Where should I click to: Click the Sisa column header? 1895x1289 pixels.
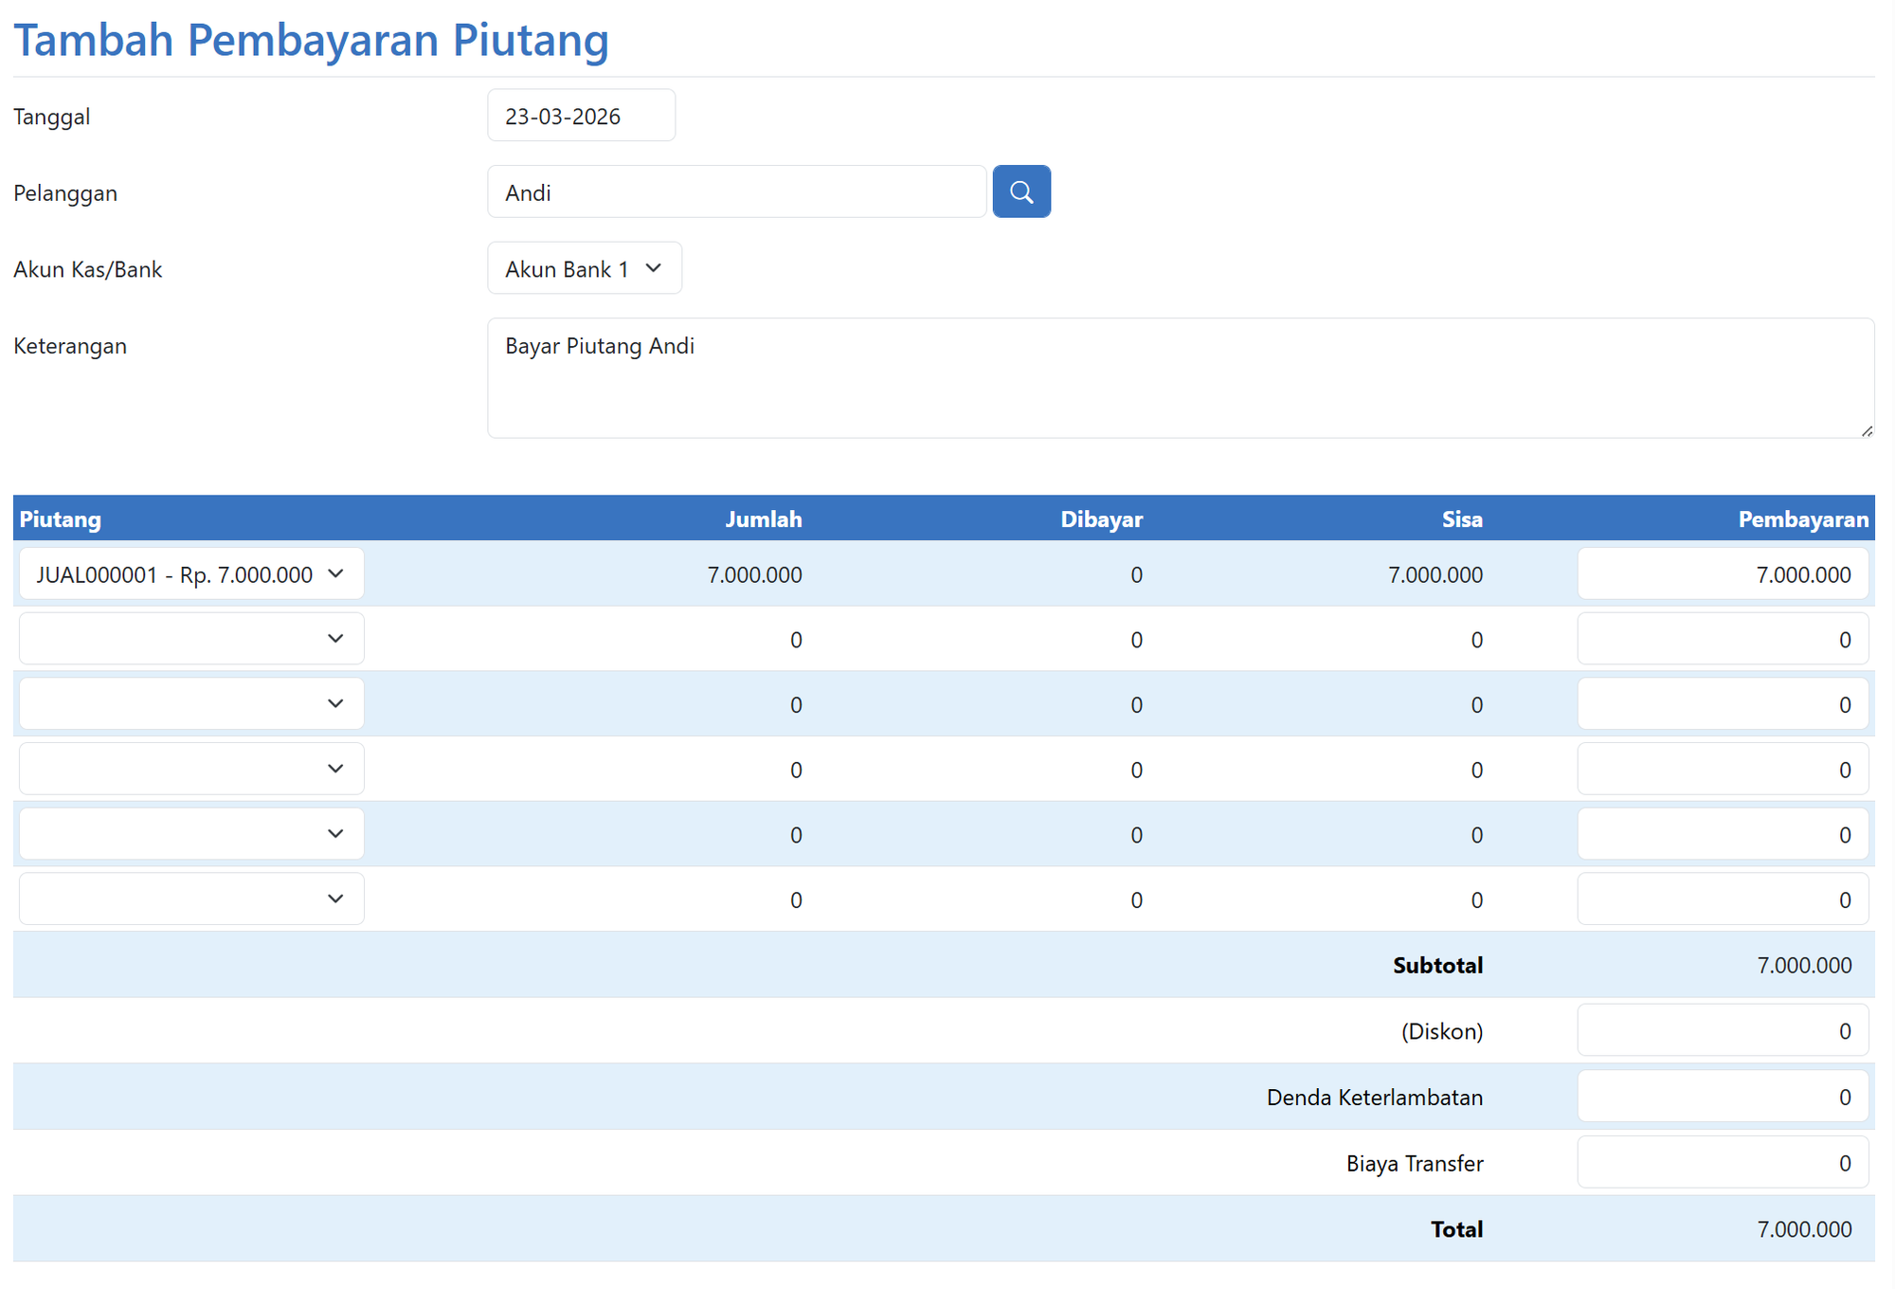(x=1462, y=519)
